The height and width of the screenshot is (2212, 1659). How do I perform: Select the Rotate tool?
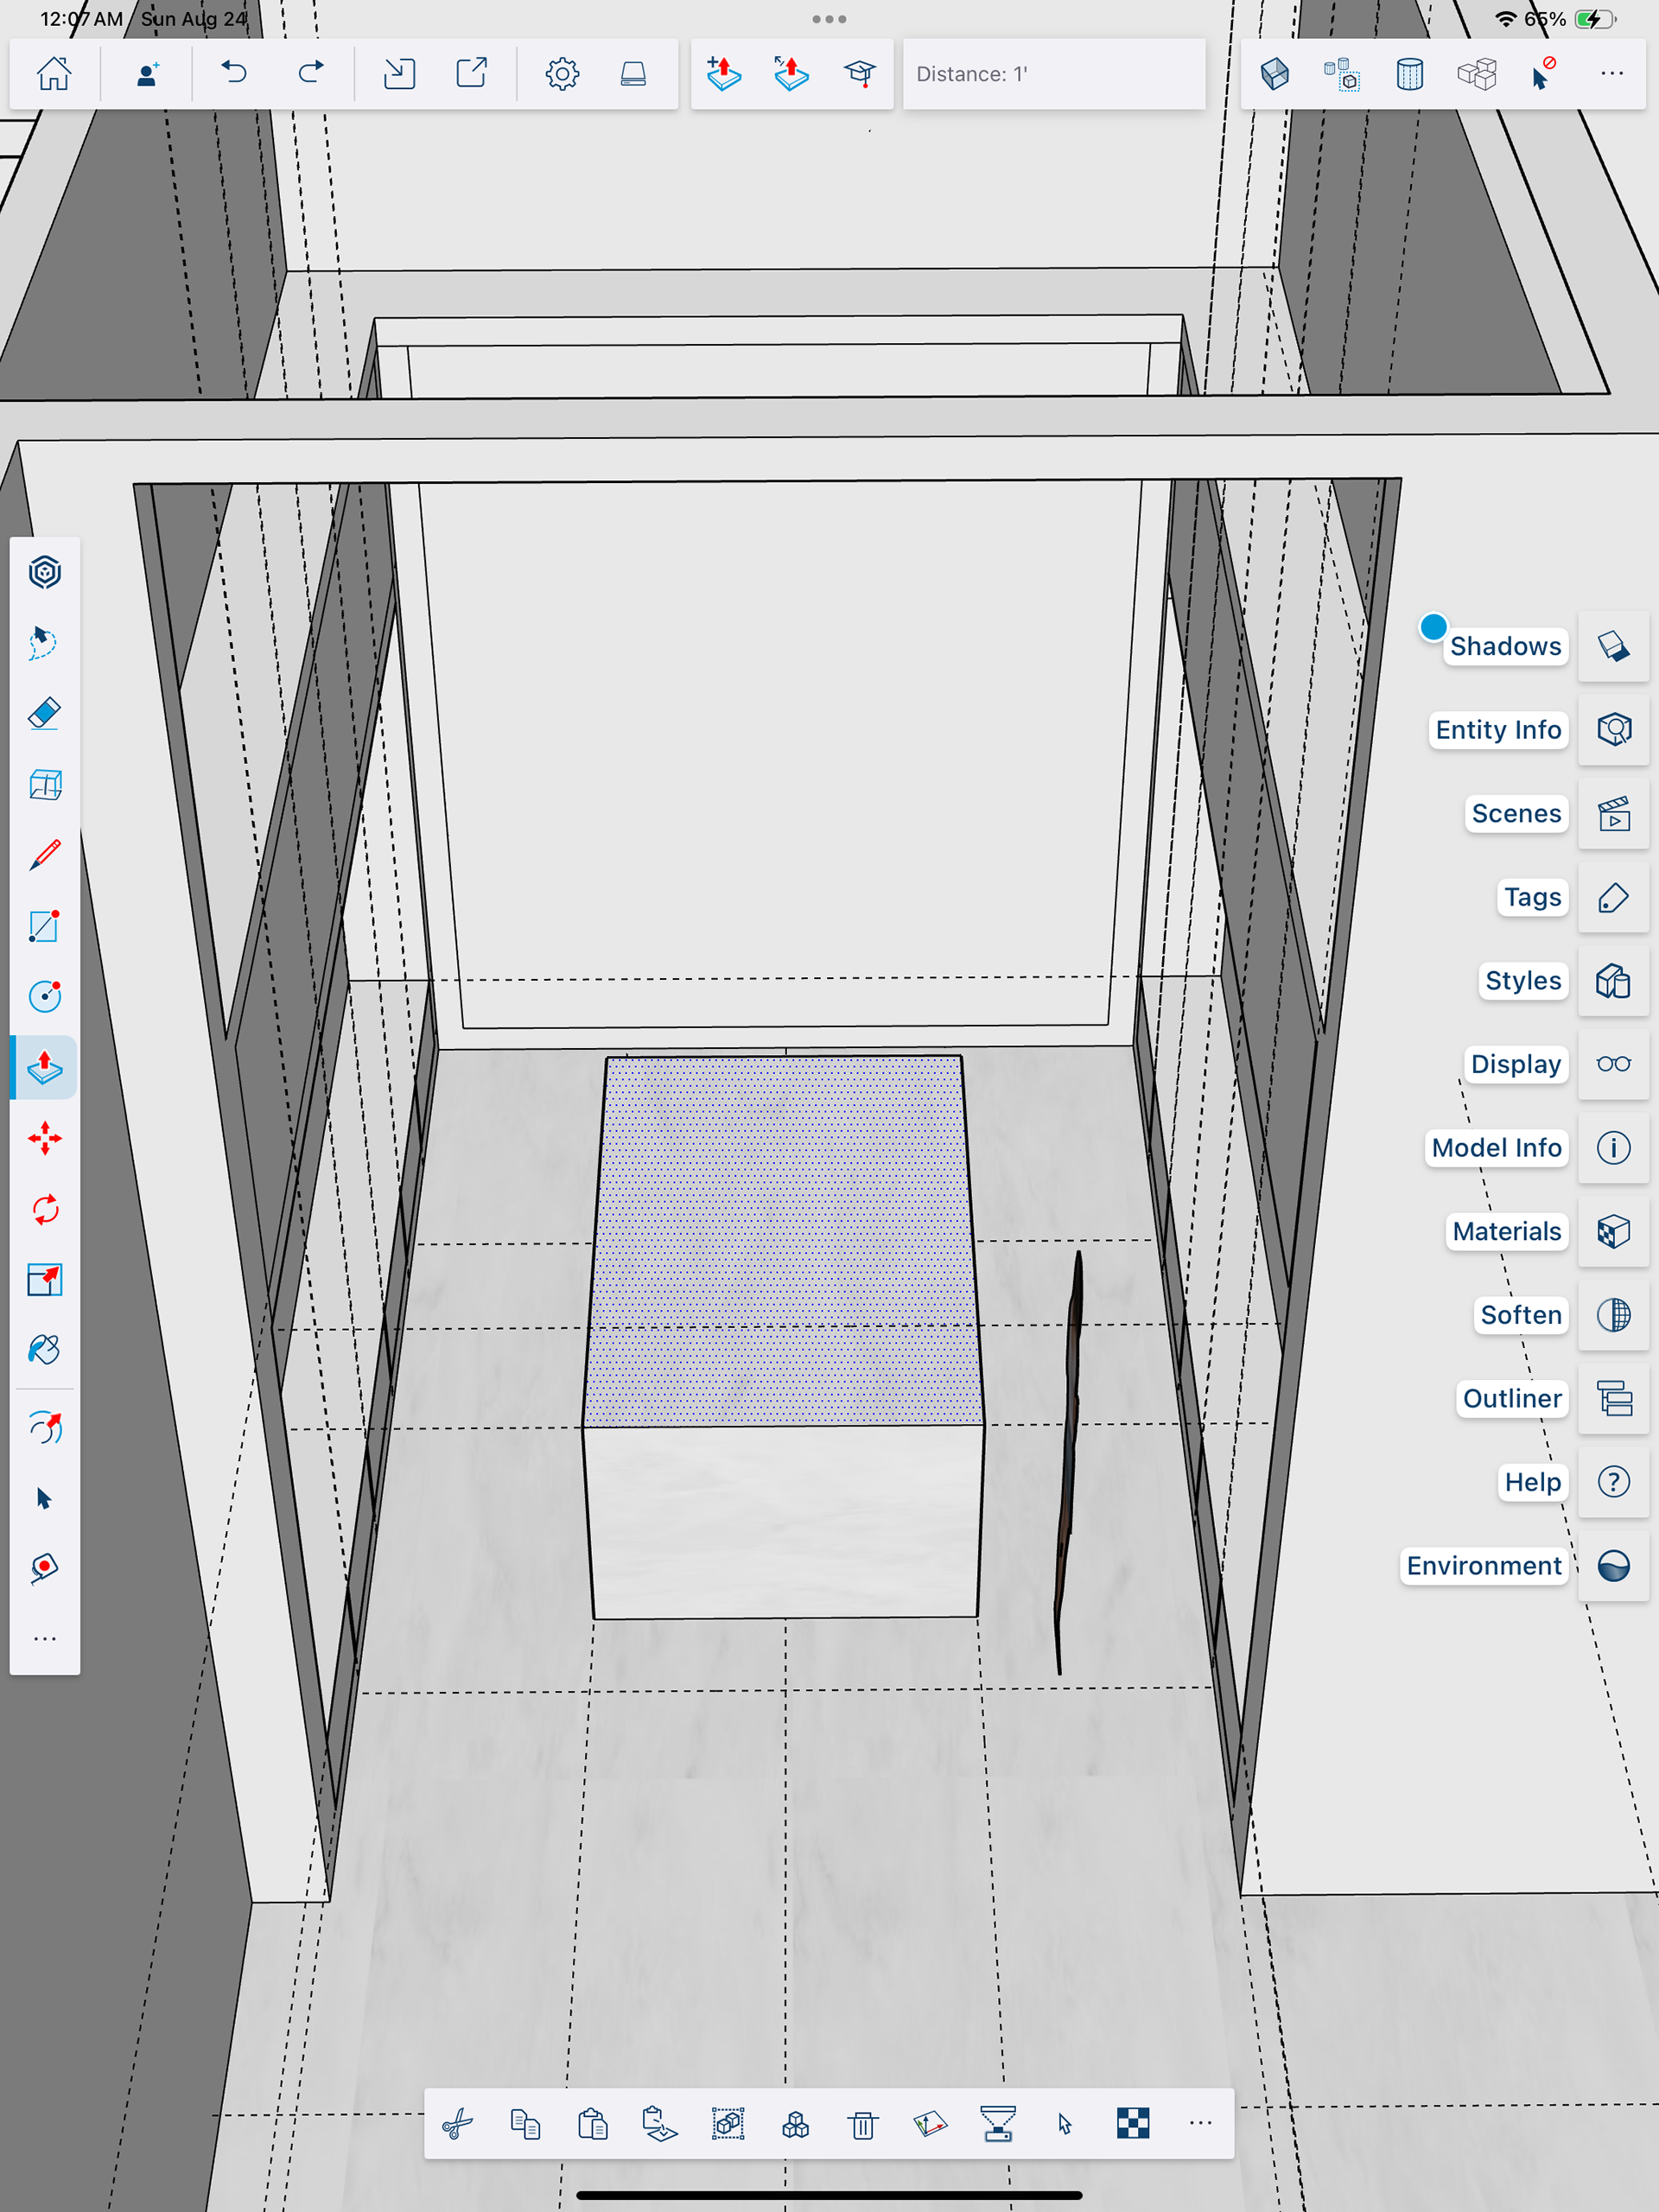pos(44,1209)
